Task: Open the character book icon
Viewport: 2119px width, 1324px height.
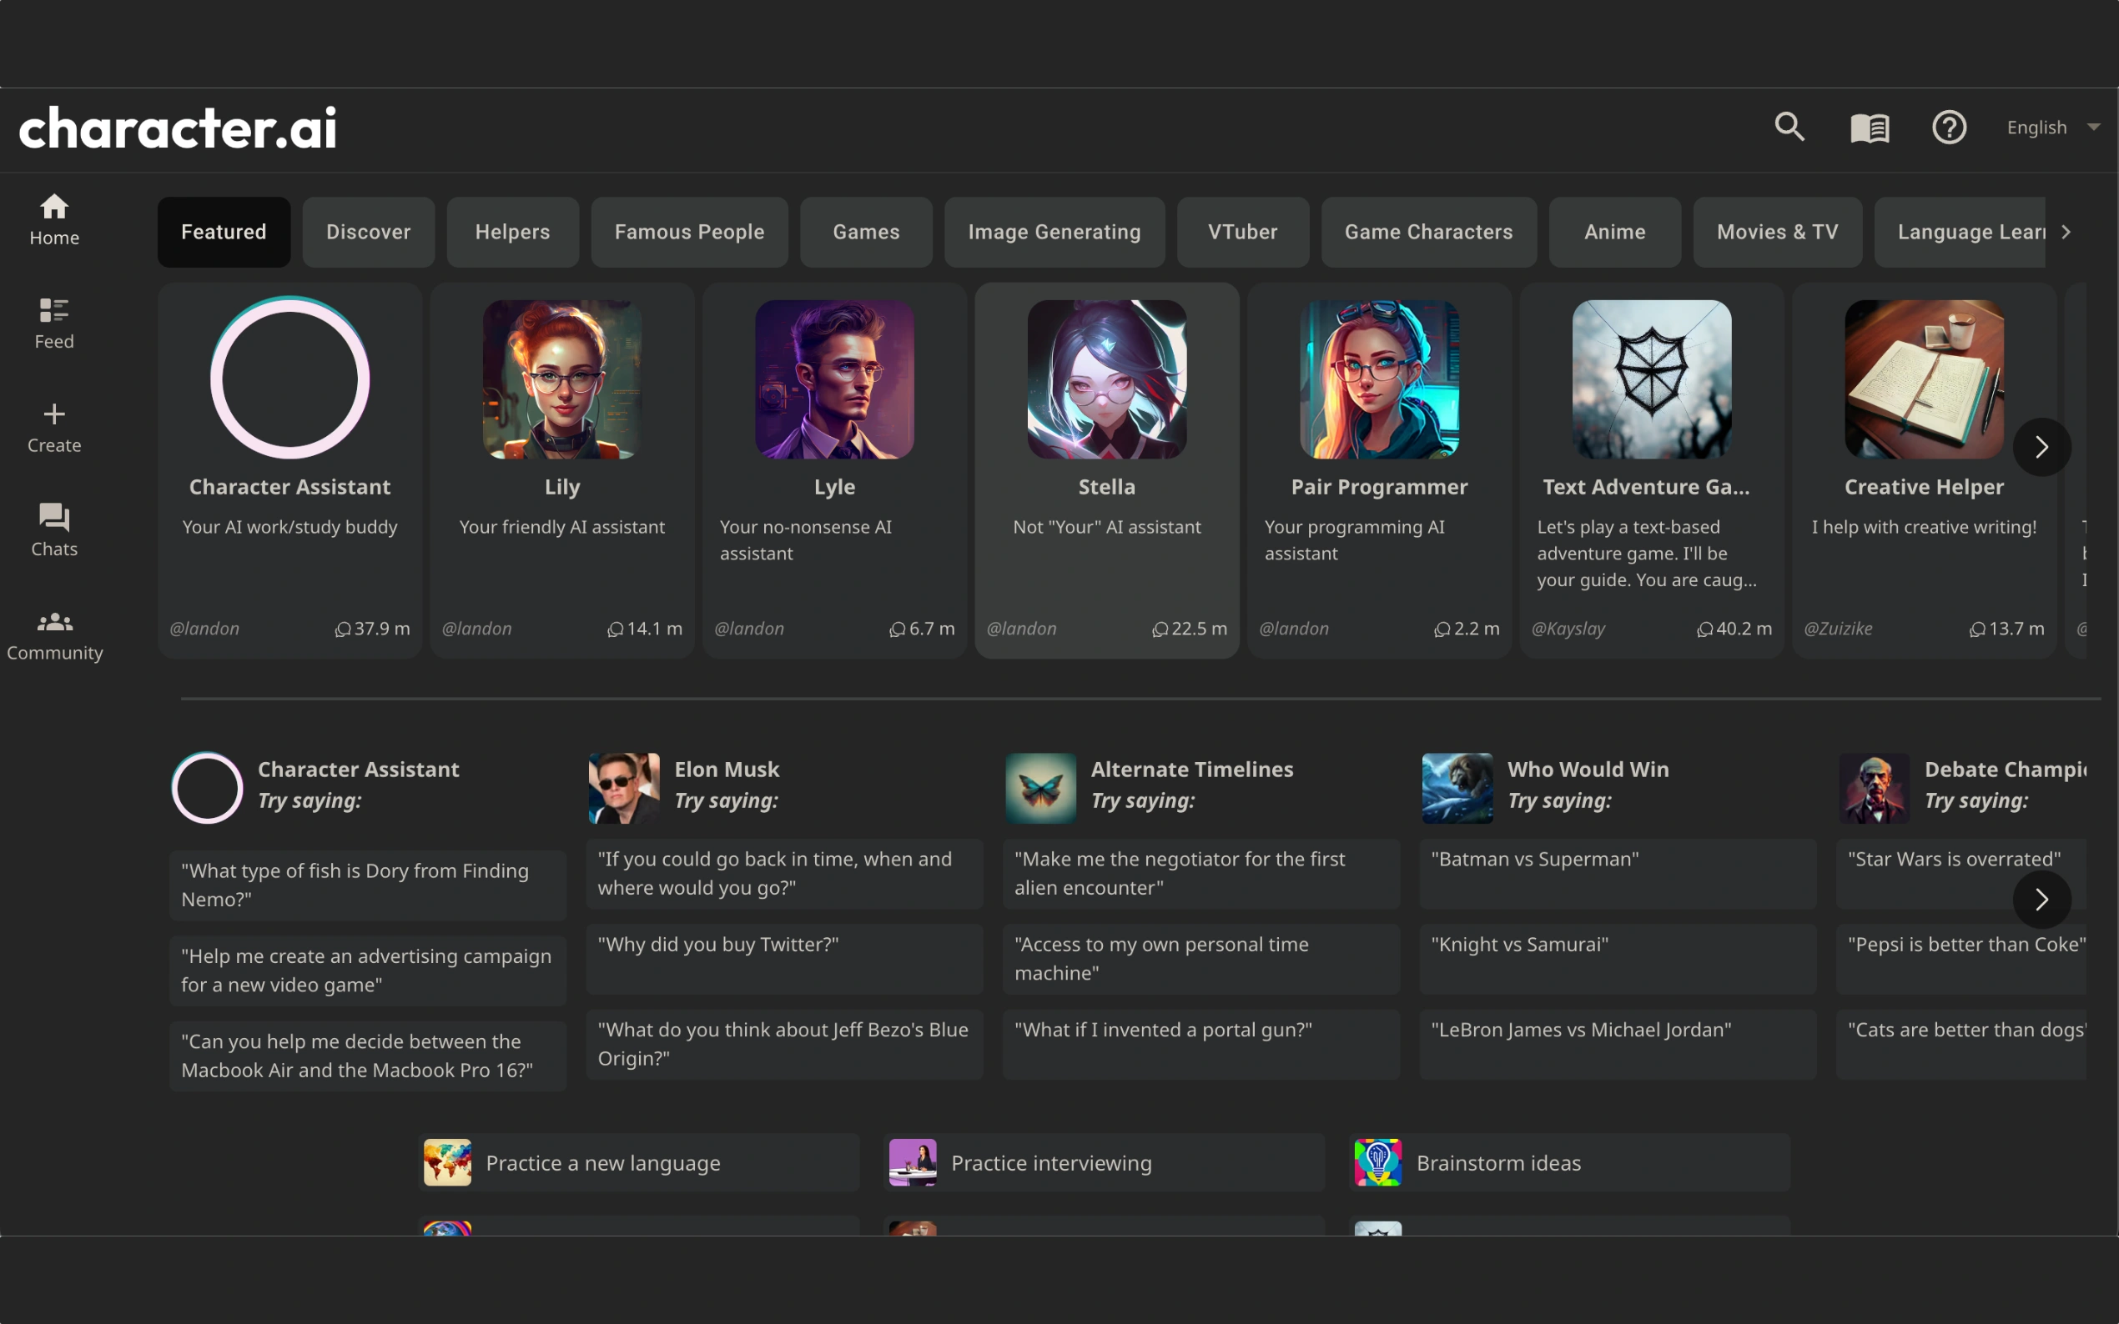Action: tap(1869, 128)
